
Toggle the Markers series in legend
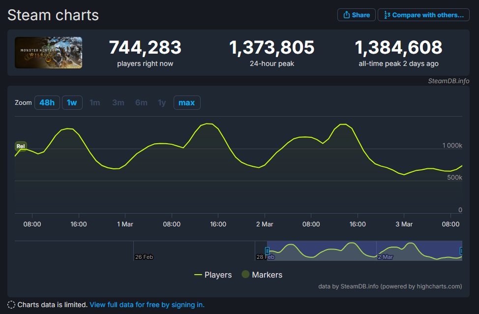(262, 275)
